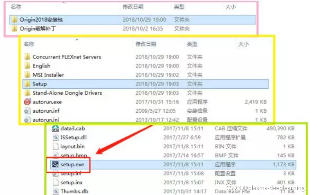Select the setup.inx file name

tap(71, 182)
